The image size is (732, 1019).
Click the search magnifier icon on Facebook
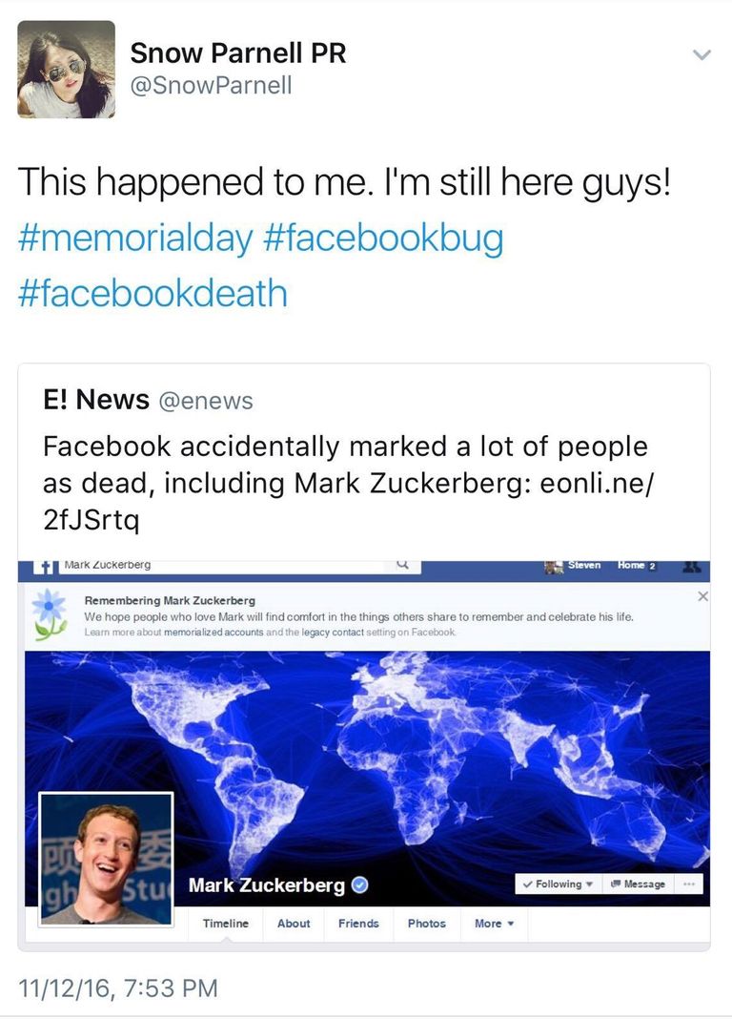[x=402, y=565]
